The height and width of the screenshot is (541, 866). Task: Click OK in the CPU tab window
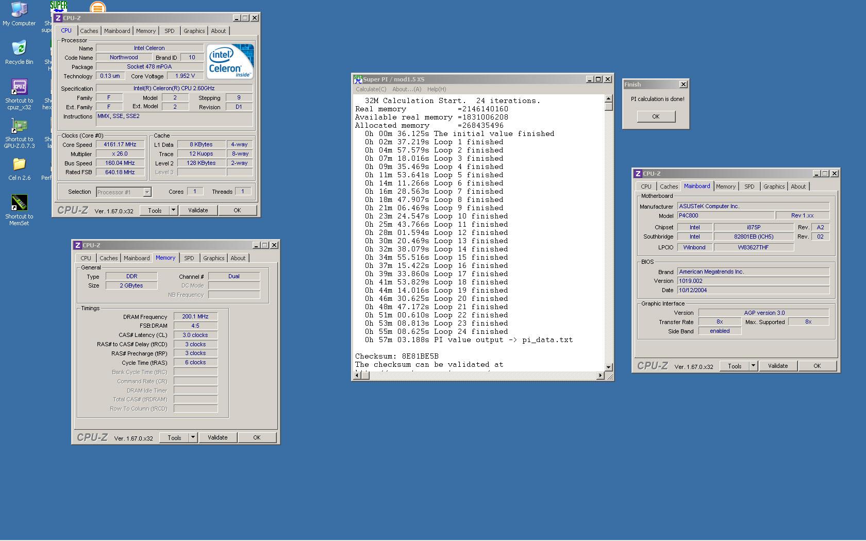237,210
